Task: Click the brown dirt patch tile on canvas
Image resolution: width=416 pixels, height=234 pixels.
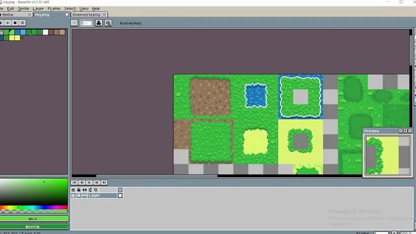Action: pyautogui.click(x=210, y=97)
